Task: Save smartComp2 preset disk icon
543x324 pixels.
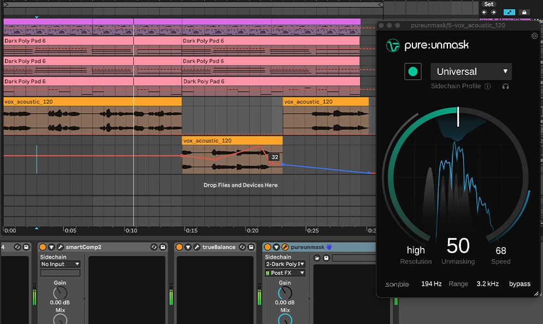Action: 163,247
